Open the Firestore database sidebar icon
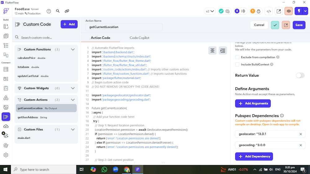The image size is (310, 174). (6, 69)
